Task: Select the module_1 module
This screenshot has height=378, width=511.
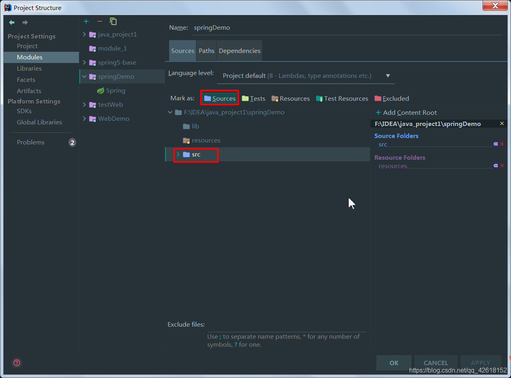Action: (x=112, y=49)
